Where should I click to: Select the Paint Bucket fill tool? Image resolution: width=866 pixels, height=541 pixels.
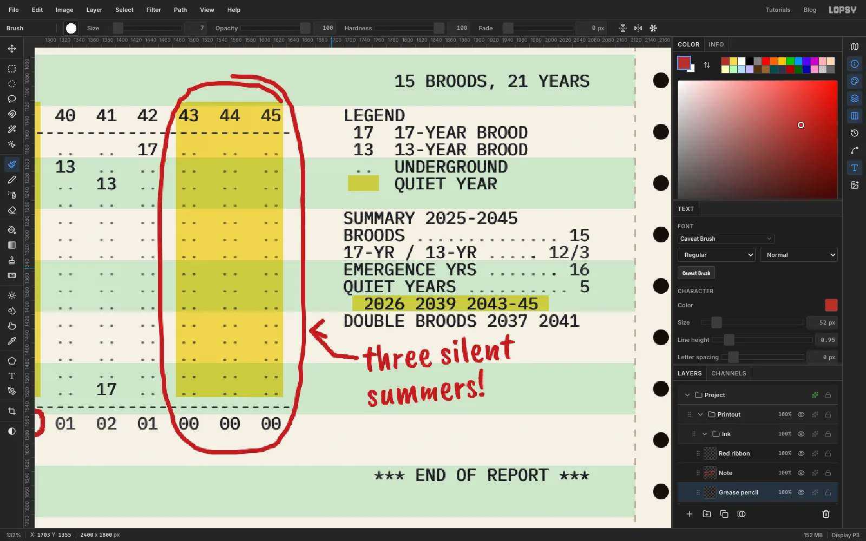12,230
